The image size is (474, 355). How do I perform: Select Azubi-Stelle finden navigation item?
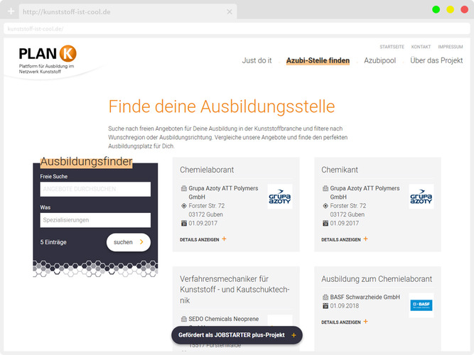click(x=318, y=61)
